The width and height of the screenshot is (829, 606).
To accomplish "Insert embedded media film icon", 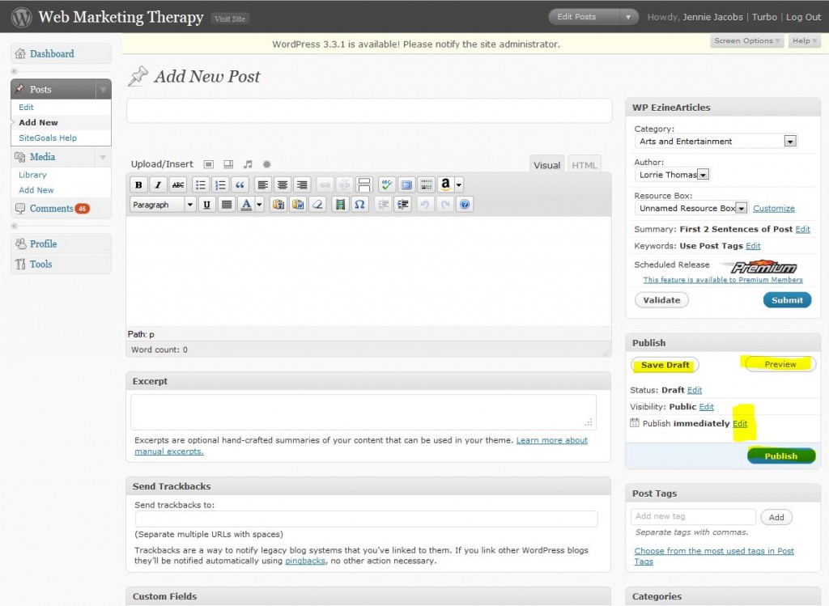I will point(340,205).
